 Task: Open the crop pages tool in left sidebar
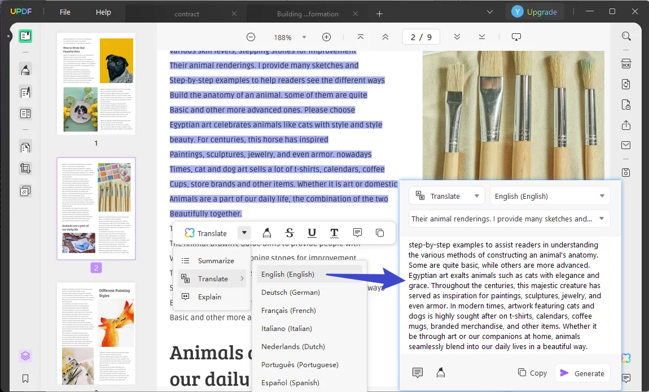pos(25,168)
